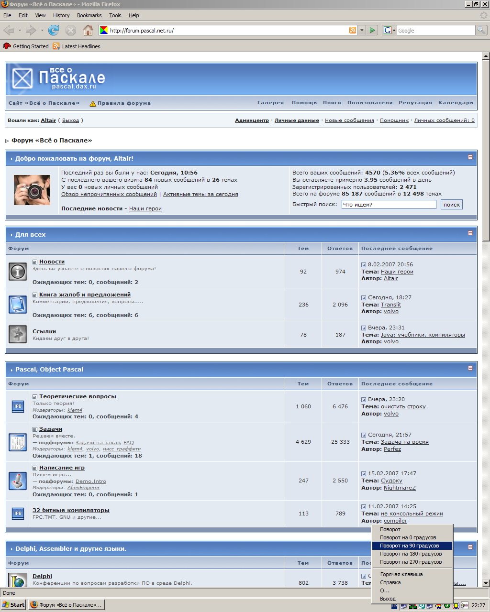490x612 pixels.
Task: Click the vertical scrollbar down arrow
Action: click(x=486, y=583)
